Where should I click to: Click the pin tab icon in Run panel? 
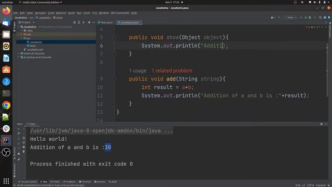(19, 159)
